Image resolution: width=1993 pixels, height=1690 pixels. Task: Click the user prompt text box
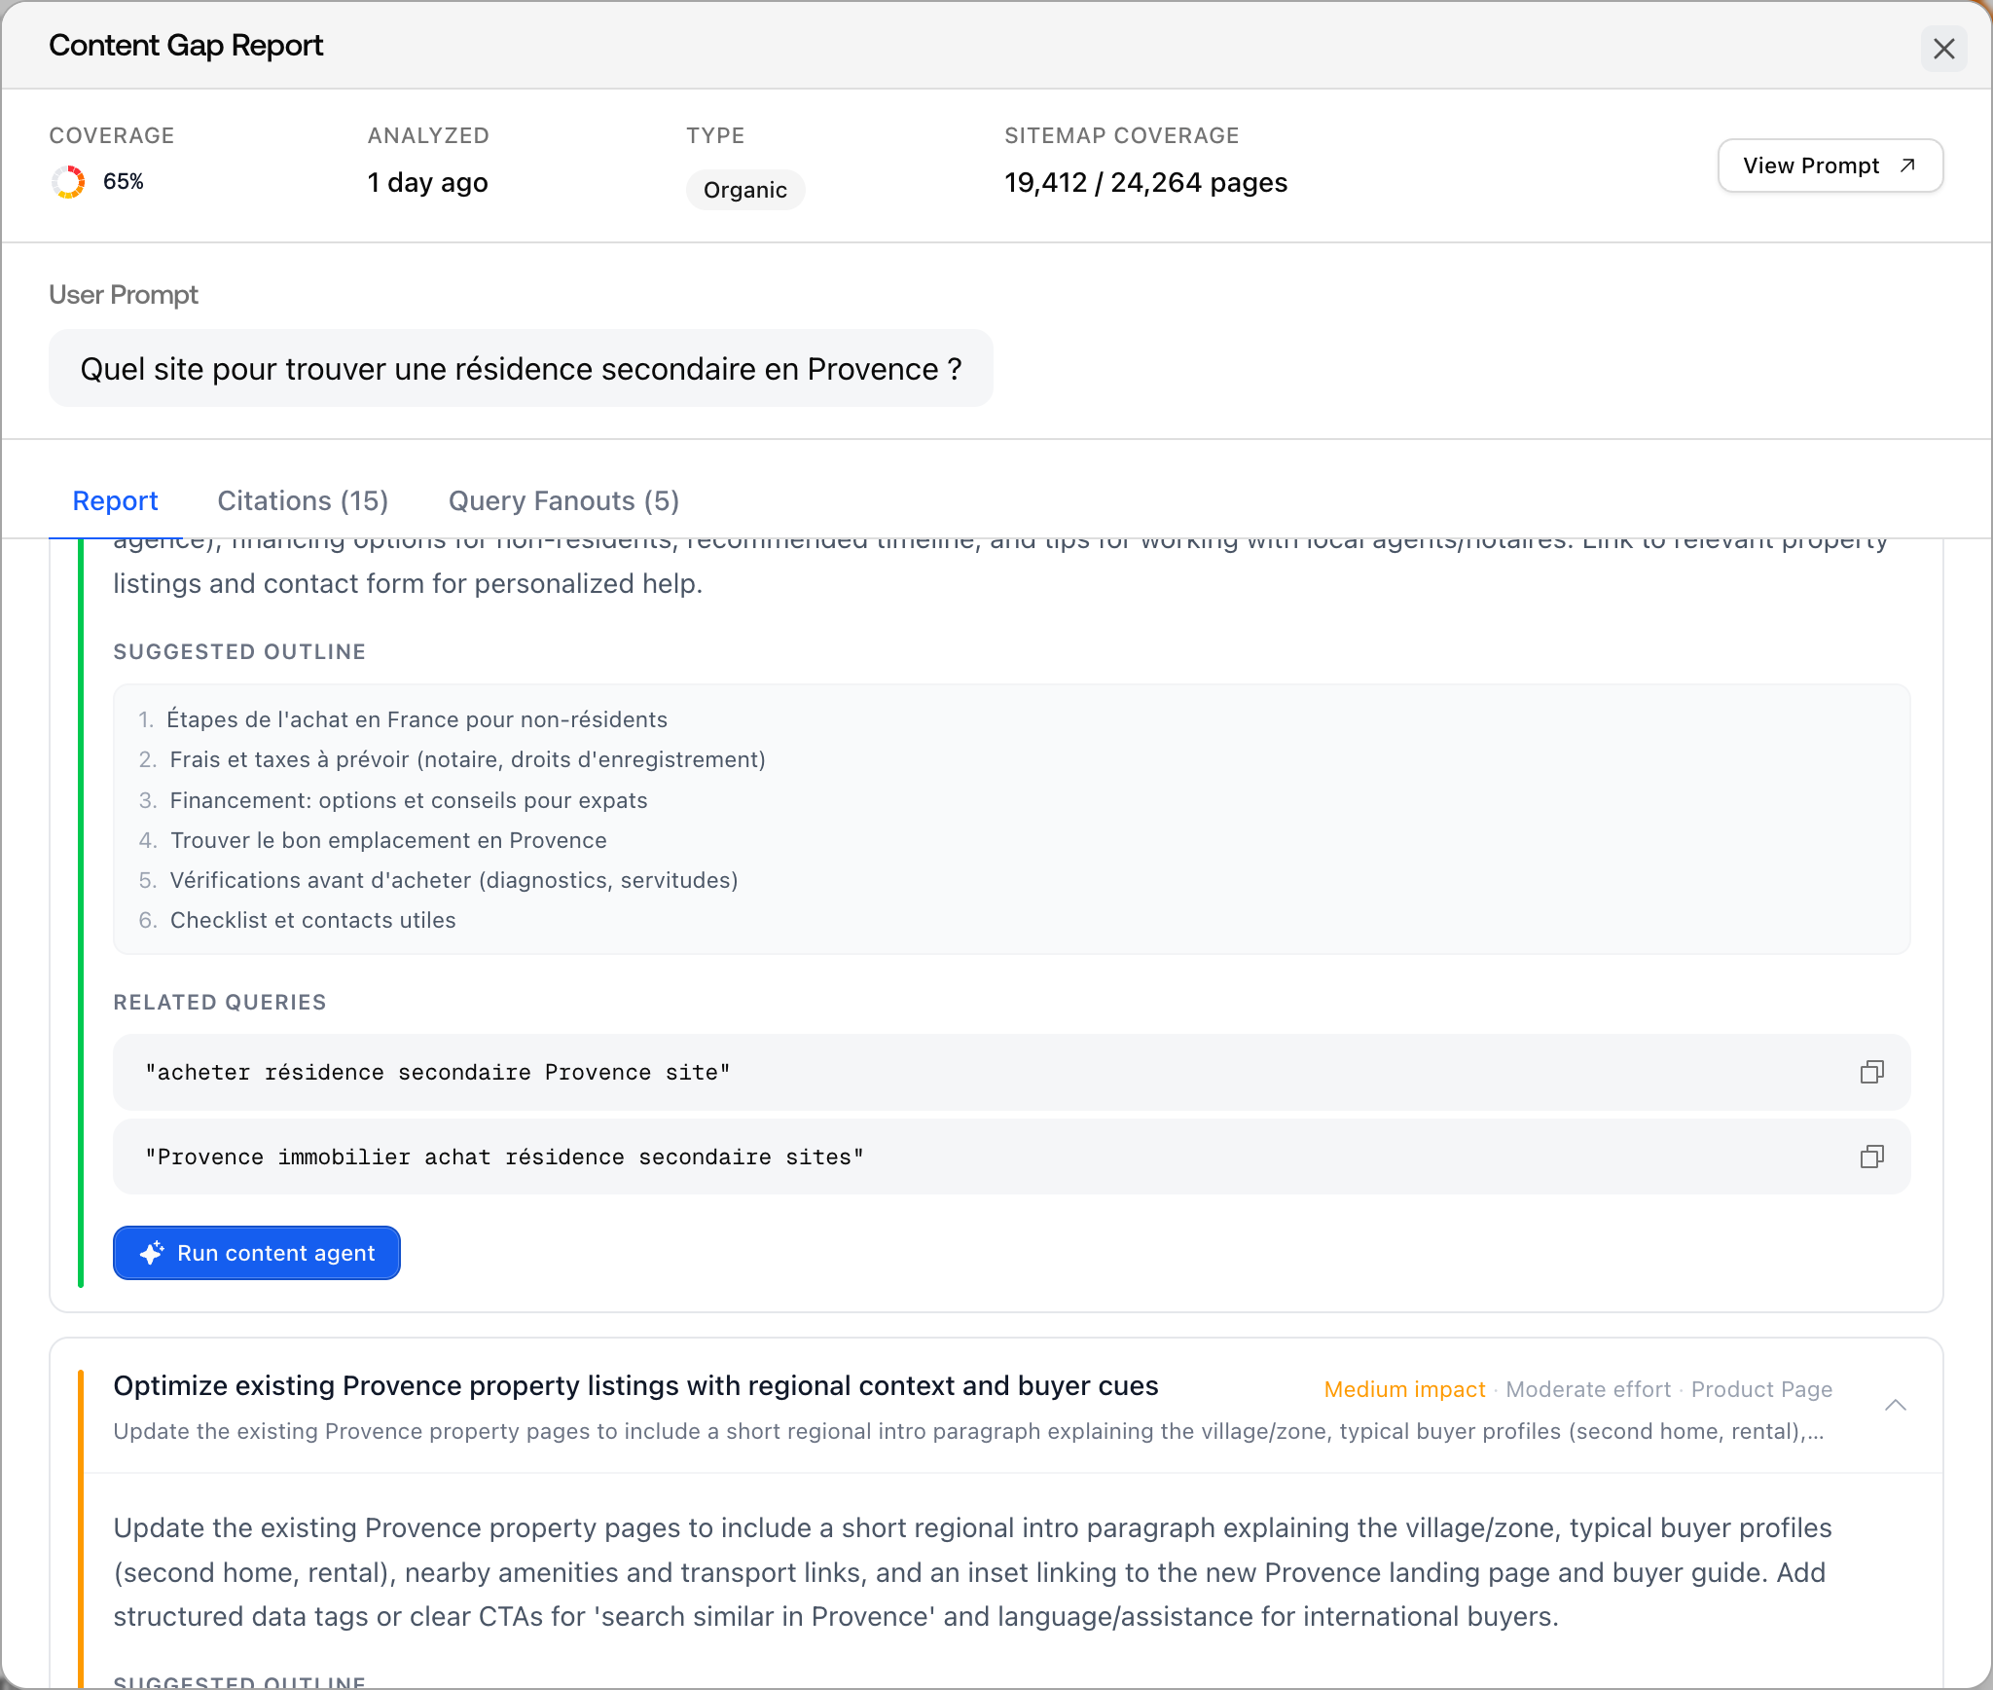coord(521,369)
